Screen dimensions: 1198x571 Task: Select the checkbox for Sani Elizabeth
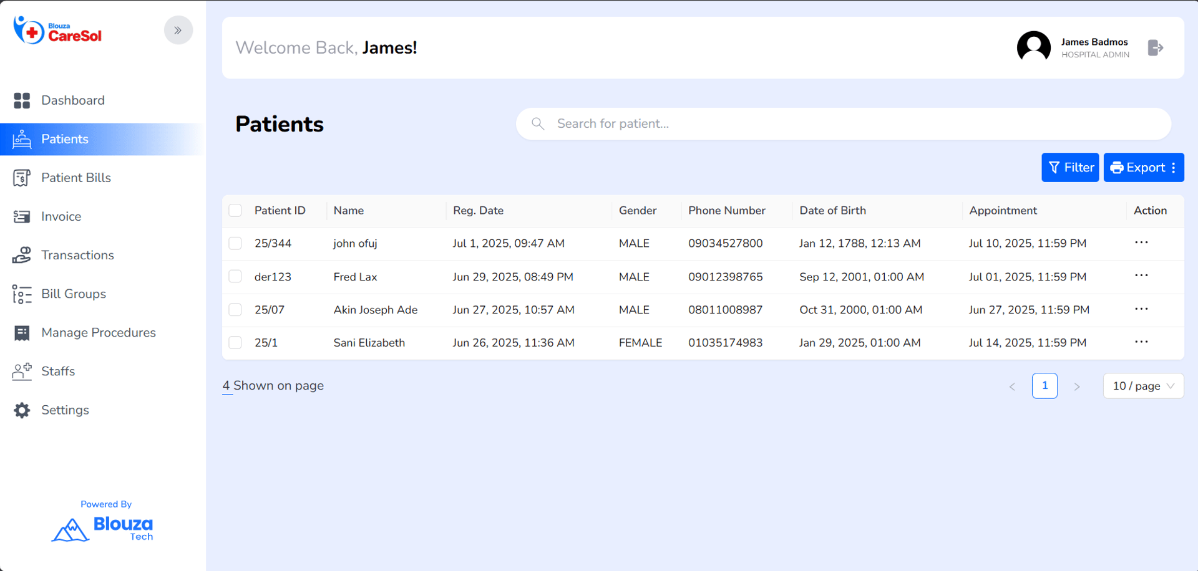pyautogui.click(x=235, y=342)
